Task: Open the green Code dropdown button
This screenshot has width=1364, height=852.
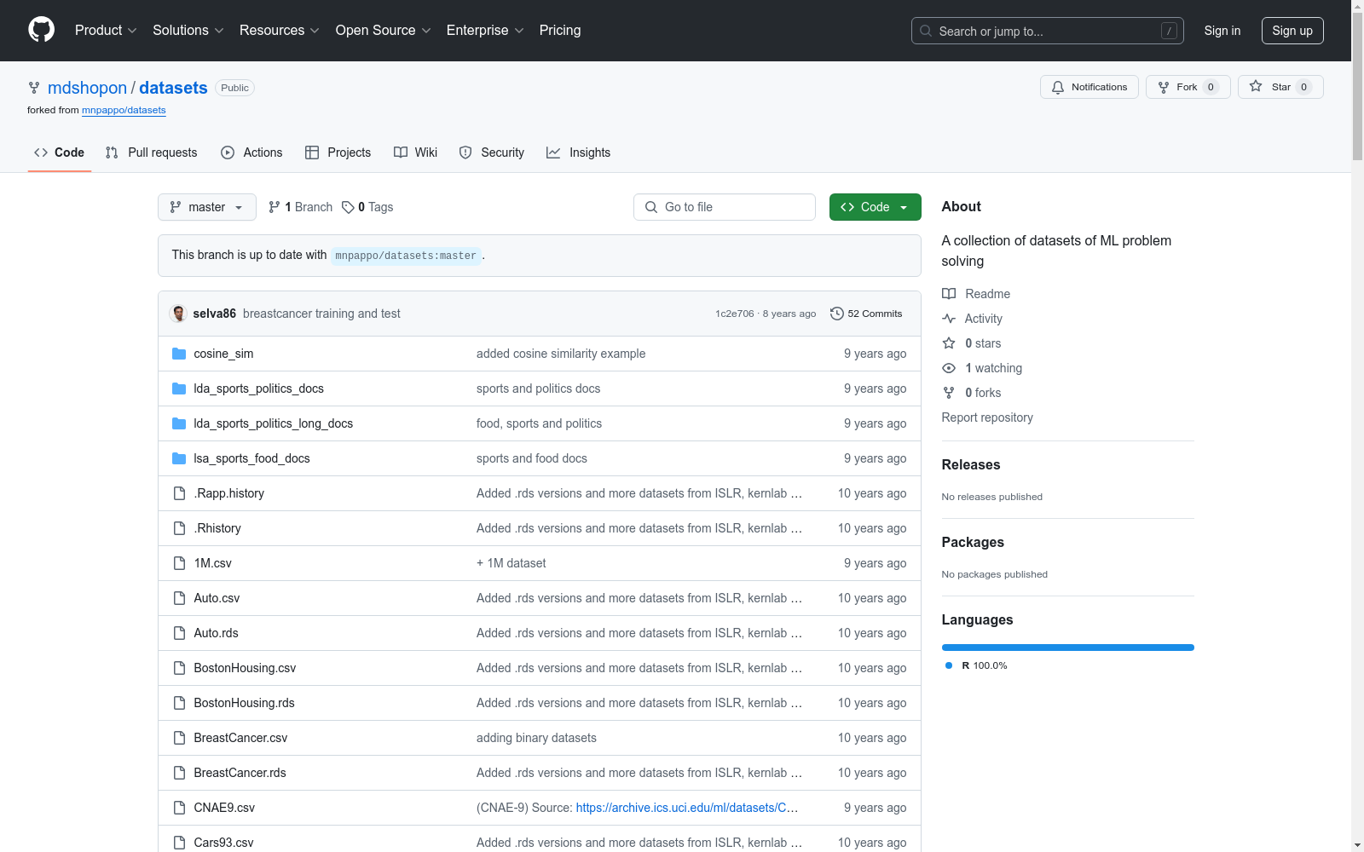Action: 875,207
